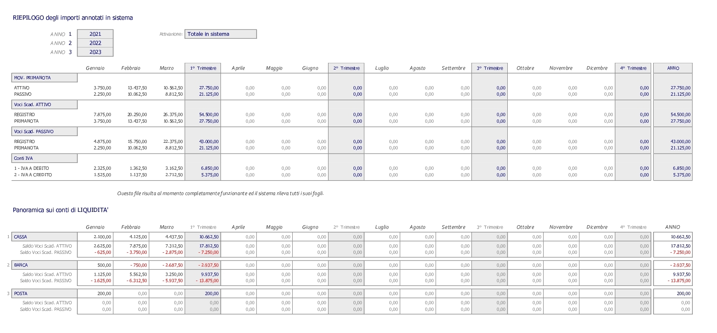Select IVA A DEBITO 1° Trimestre total 6.850,00
The image size is (717, 333).
210,169
